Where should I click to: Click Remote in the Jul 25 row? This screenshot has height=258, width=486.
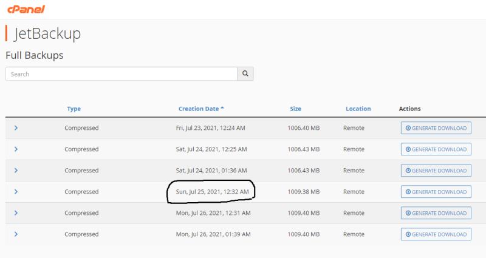click(354, 192)
